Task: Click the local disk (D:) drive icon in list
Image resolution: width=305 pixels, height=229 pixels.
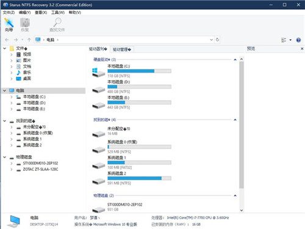Action: (x=98, y=89)
